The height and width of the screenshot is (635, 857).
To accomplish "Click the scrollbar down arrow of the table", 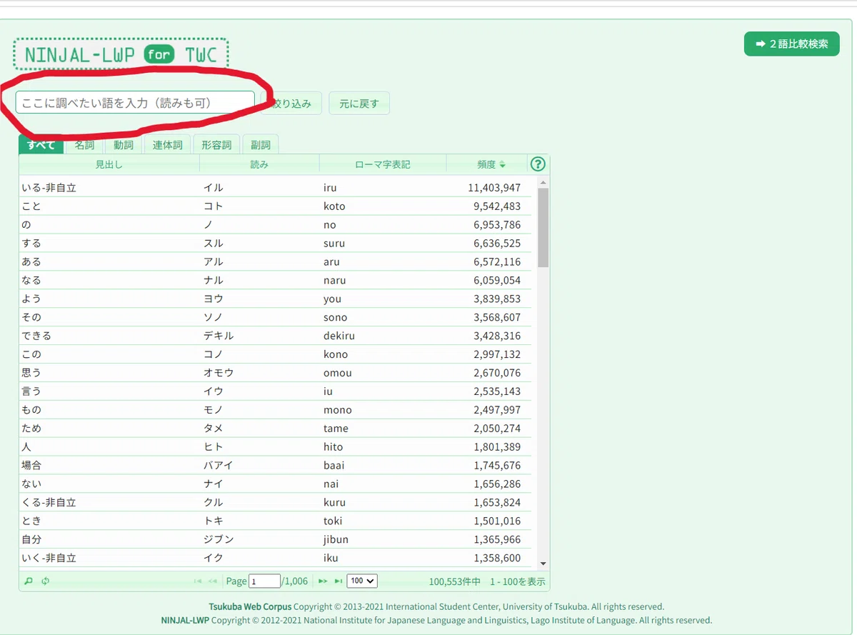I will (x=543, y=564).
